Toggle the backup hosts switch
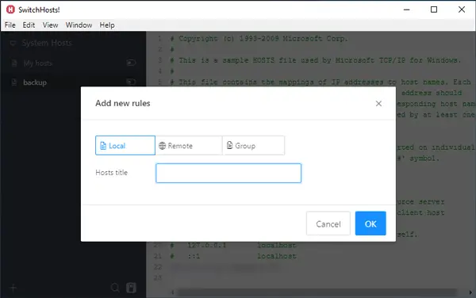The image size is (476, 298). 131,82
